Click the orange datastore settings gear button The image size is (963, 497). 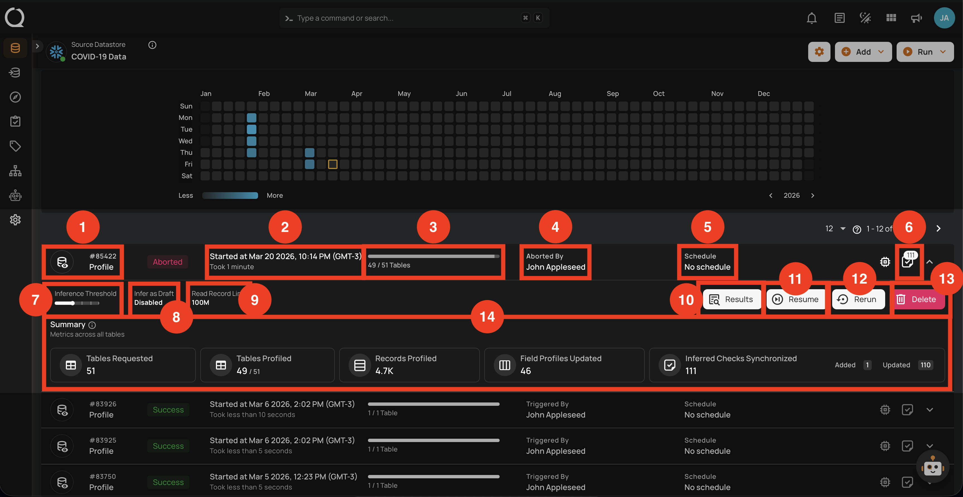(819, 52)
